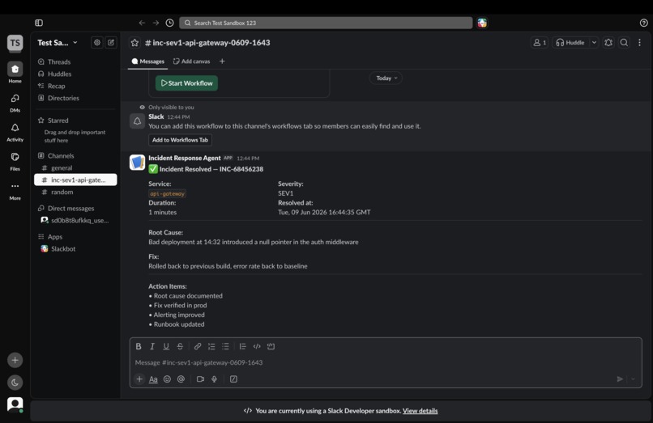Image resolution: width=653 pixels, height=423 pixels.
Task: Open emoji picker smiley icon
Action: pyautogui.click(x=167, y=379)
